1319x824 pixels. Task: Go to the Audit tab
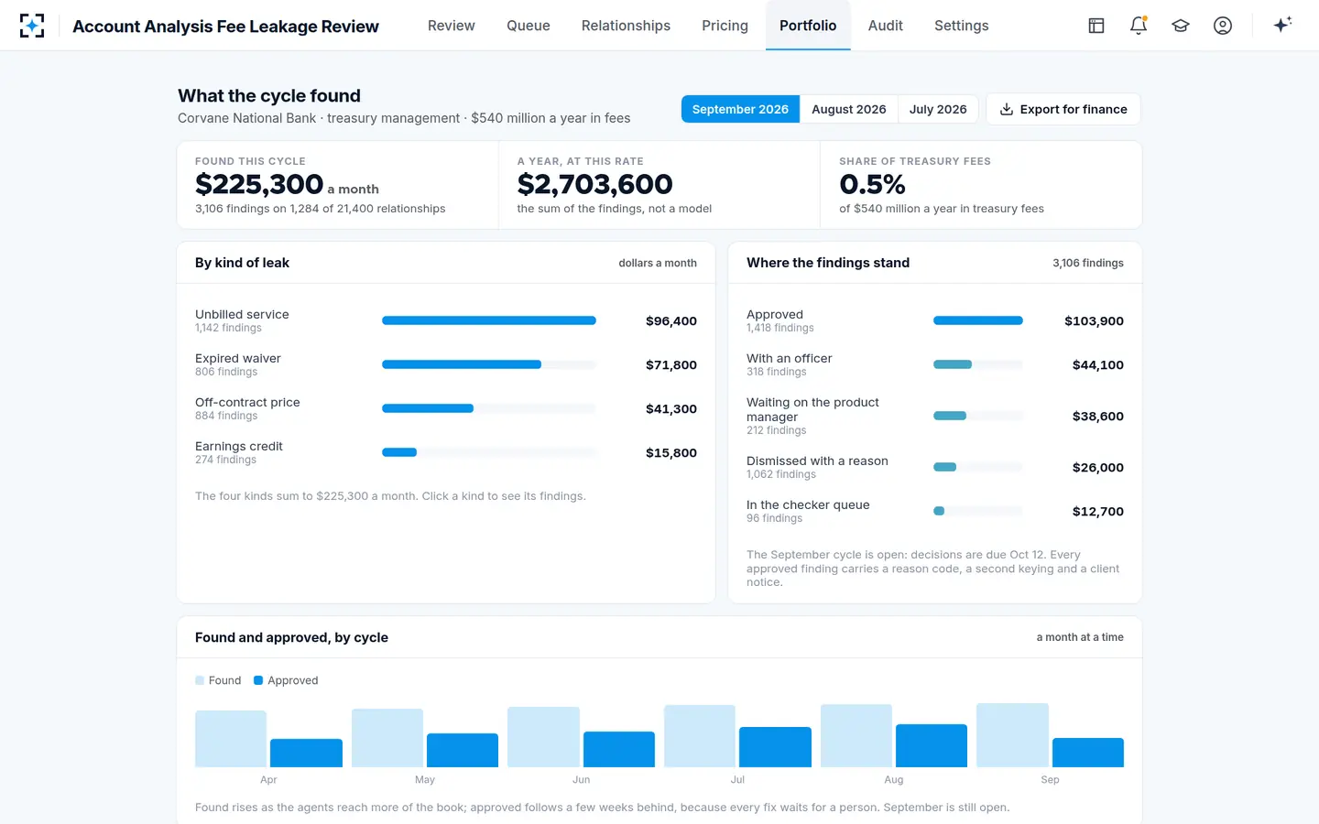coord(886,26)
